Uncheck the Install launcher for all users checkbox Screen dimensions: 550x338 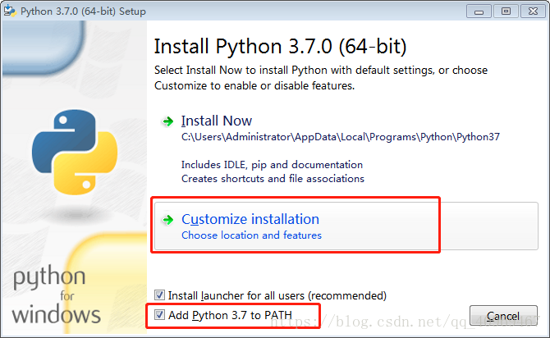160,295
